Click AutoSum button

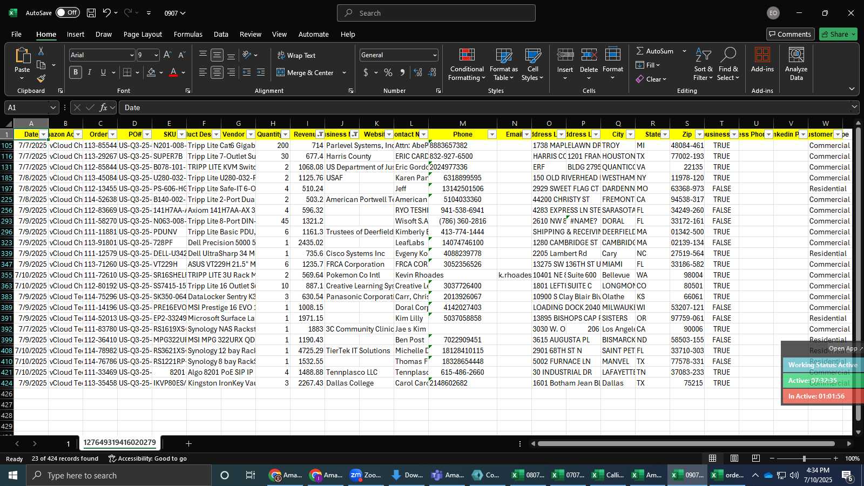tap(654, 51)
